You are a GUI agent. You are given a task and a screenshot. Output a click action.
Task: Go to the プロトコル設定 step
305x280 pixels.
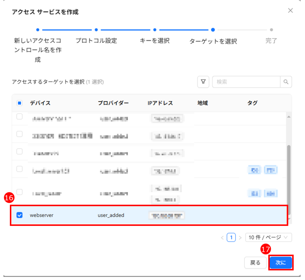pos(96,40)
